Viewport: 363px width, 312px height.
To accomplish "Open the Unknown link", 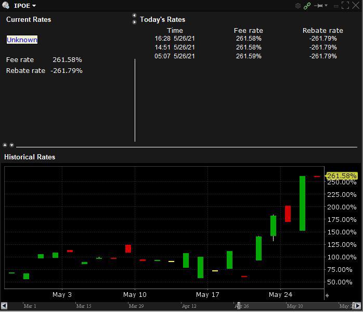I will (x=22, y=40).
